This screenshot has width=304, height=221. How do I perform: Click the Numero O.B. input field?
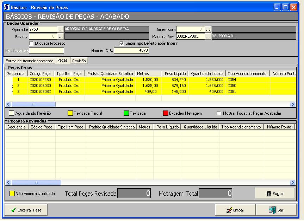[x=131, y=51]
